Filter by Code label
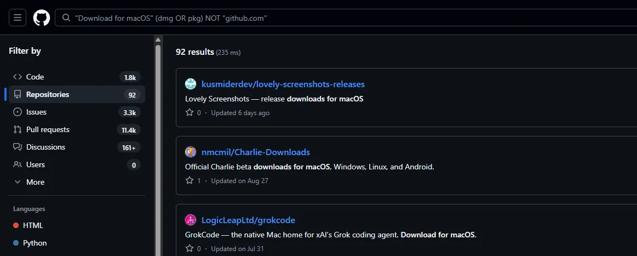Viewport: 637px width, 256px height. [35, 77]
